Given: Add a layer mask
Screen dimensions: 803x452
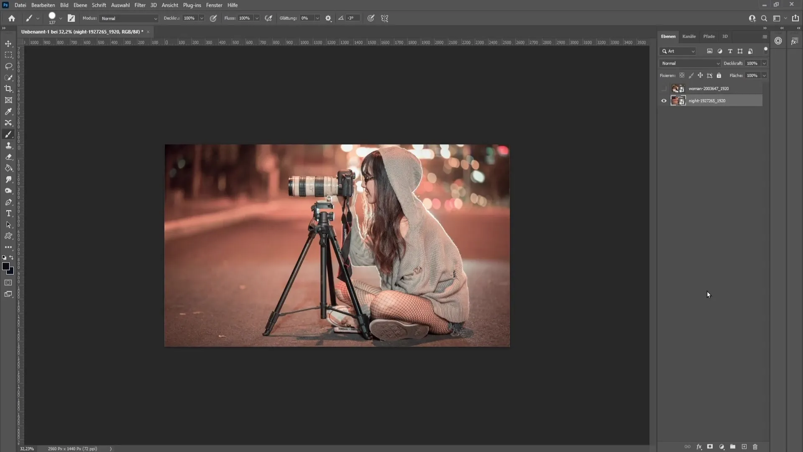Looking at the screenshot, I should pyautogui.click(x=710, y=447).
